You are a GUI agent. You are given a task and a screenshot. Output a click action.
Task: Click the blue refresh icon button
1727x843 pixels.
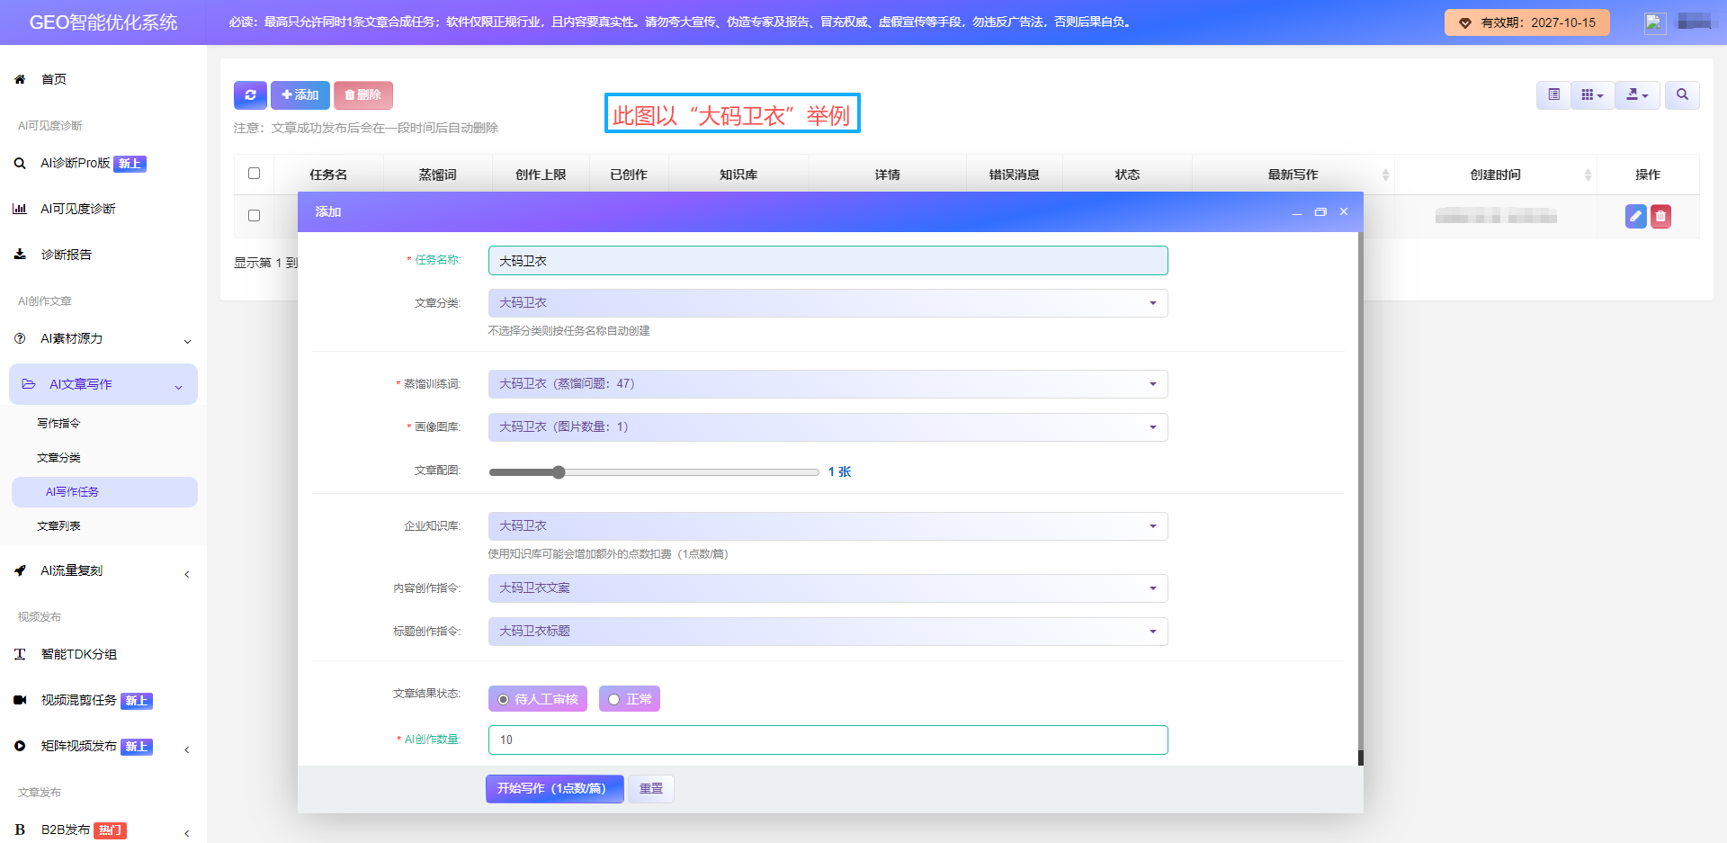pyautogui.click(x=250, y=94)
